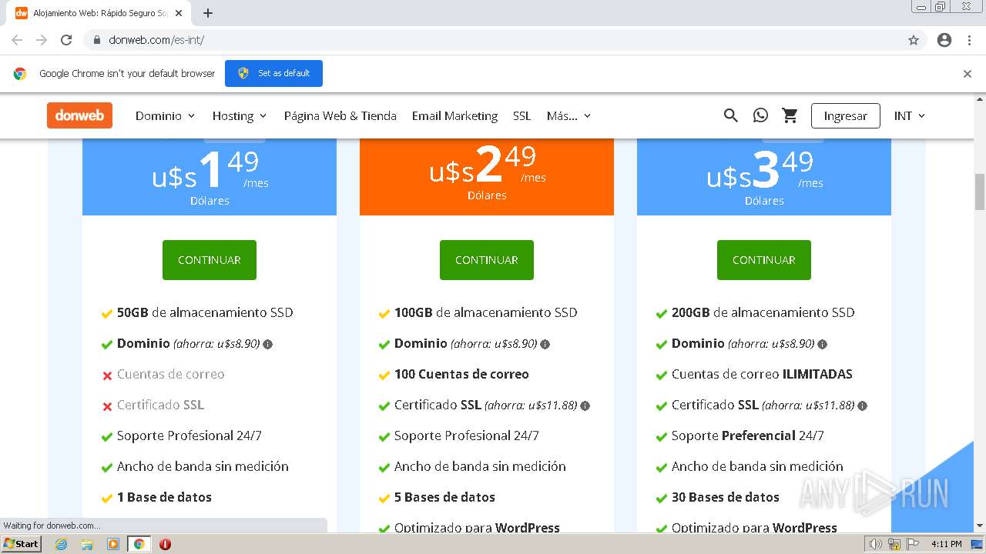Click '30 Bases de datos' text
Image resolution: width=986 pixels, height=554 pixels.
pyautogui.click(x=726, y=497)
